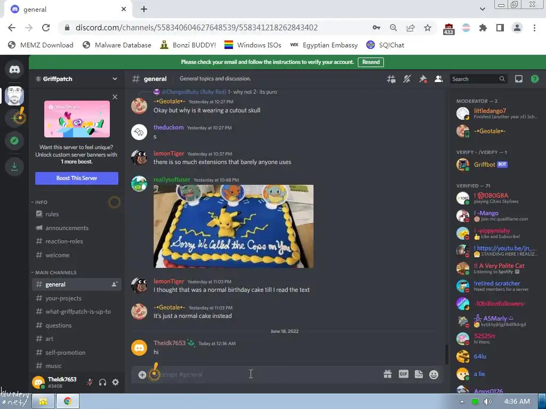Open sticker picker icon
Image resolution: width=546 pixels, height=409 pixels.
pyautogui.click(x=419, y=374)
